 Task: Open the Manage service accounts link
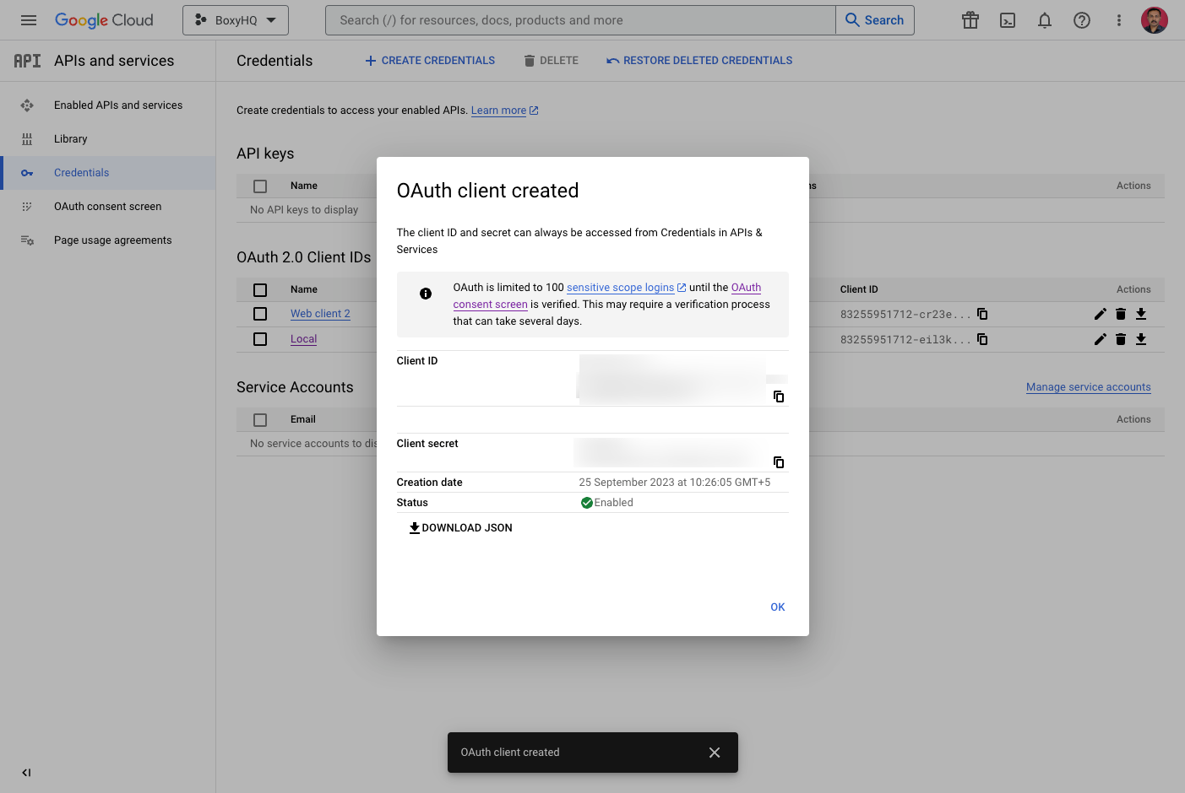click(x=1088, y=386)
